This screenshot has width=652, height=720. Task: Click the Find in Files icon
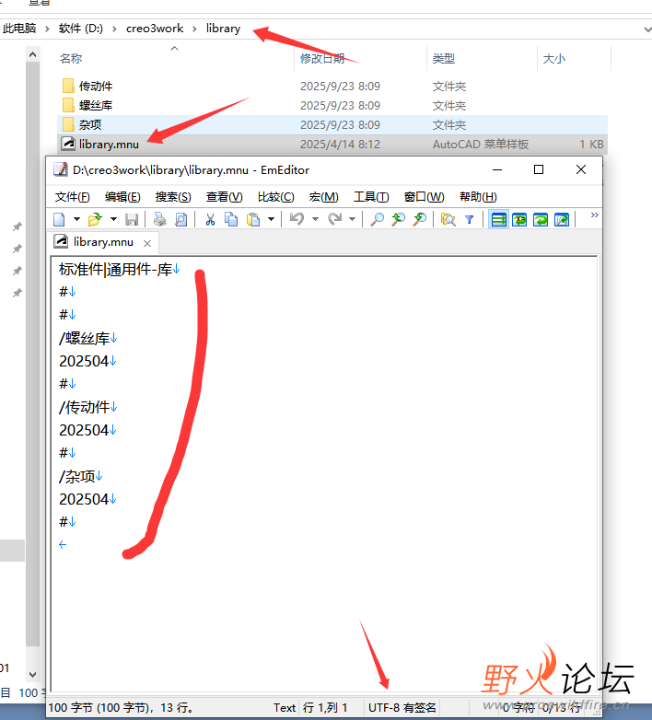pos(448,219)
